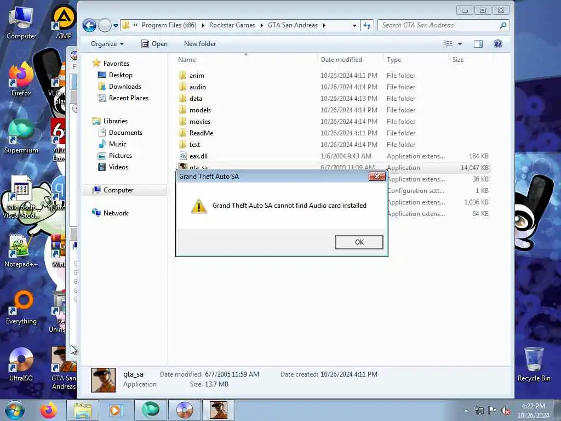561x421 pixels.
Task: Click the taskbar clock showing 4:22 PM
Action: pos(533,411)
